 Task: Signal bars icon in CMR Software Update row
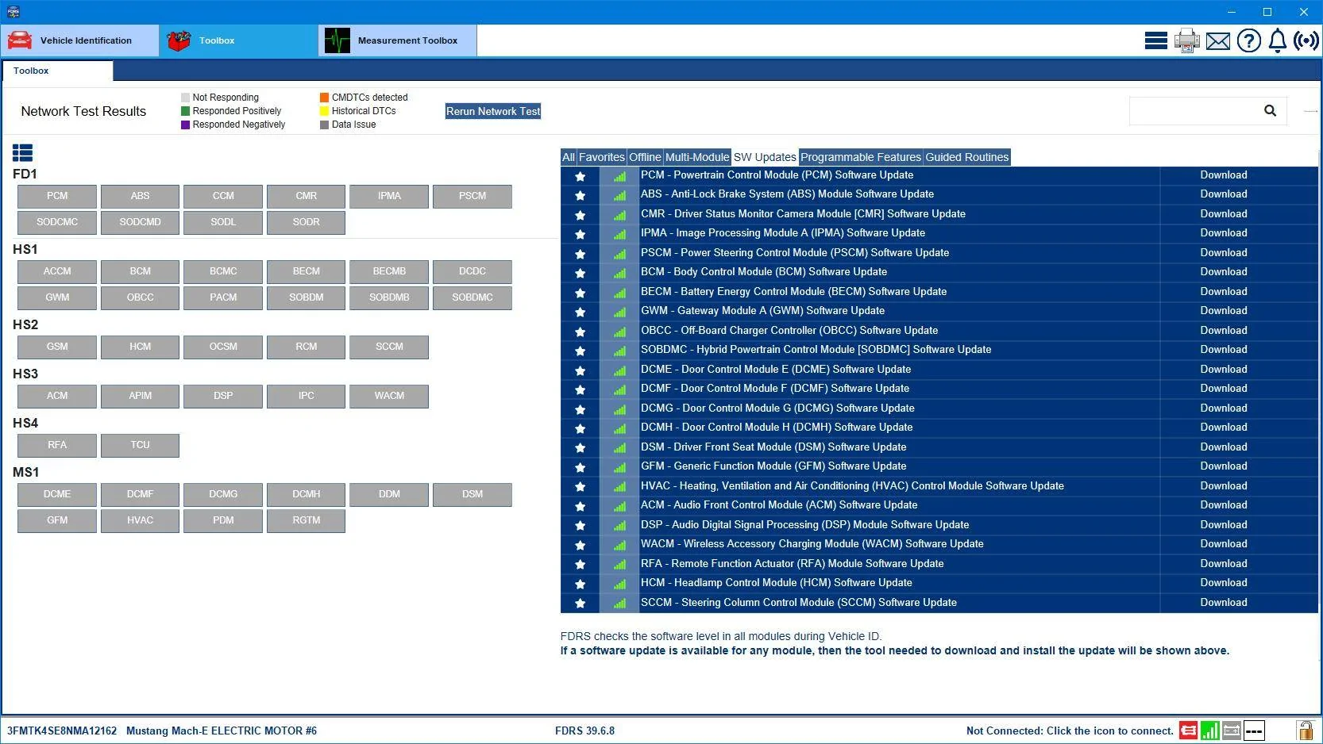click(x=619, y=215)
